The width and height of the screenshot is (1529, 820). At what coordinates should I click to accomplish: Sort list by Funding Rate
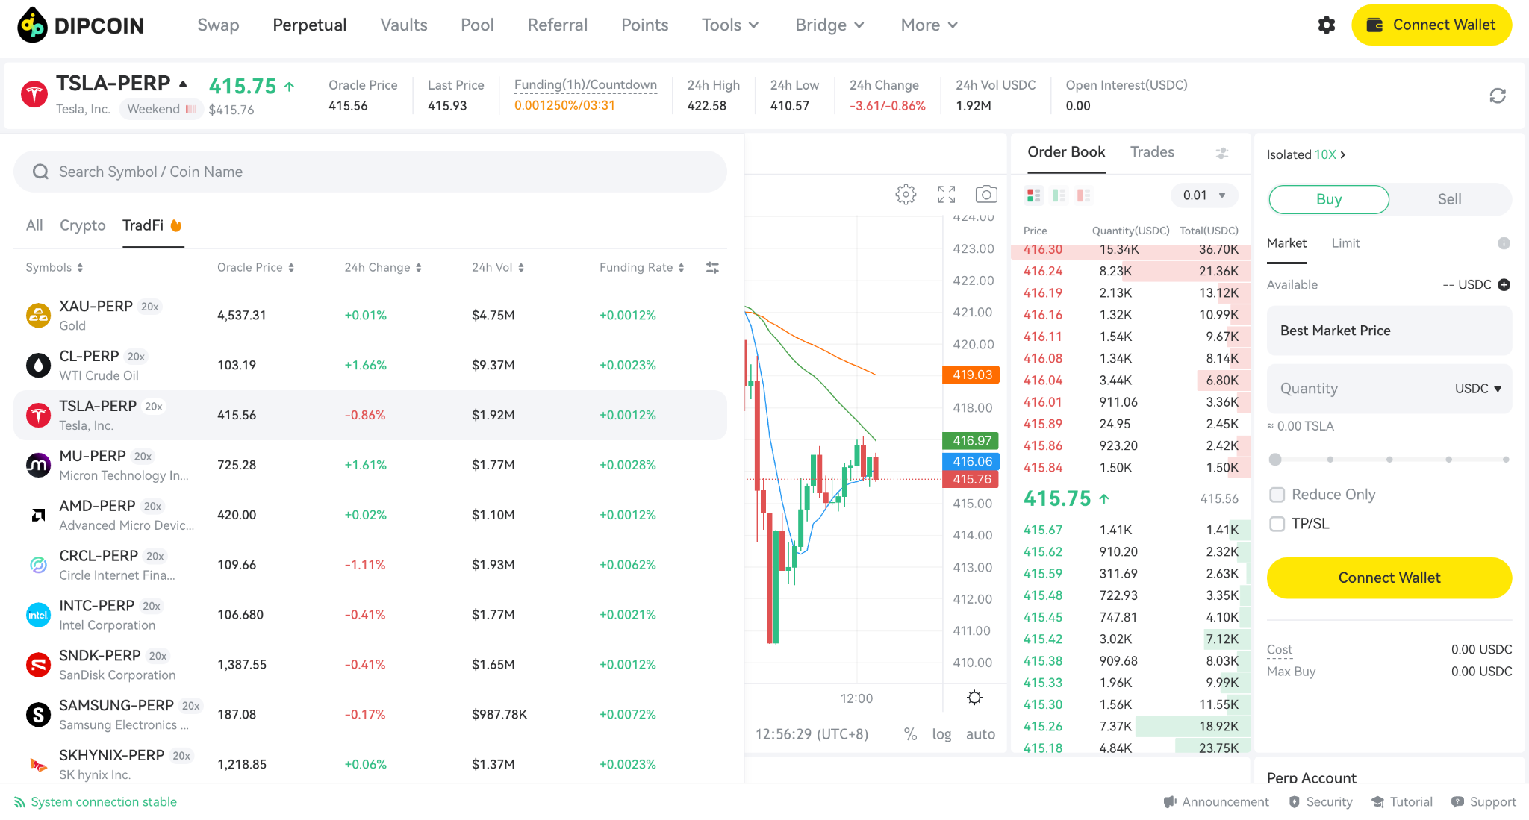(x=642, y=268)
